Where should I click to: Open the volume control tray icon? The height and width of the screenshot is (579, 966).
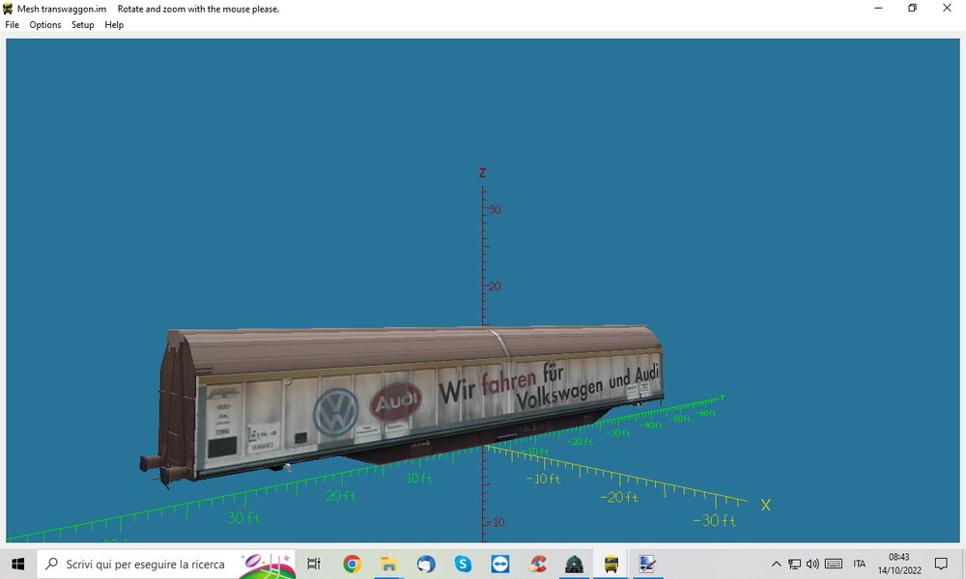coord(812,564)
